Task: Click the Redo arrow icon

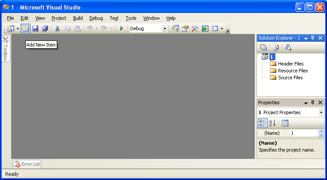Action: [x=104, y=28]
